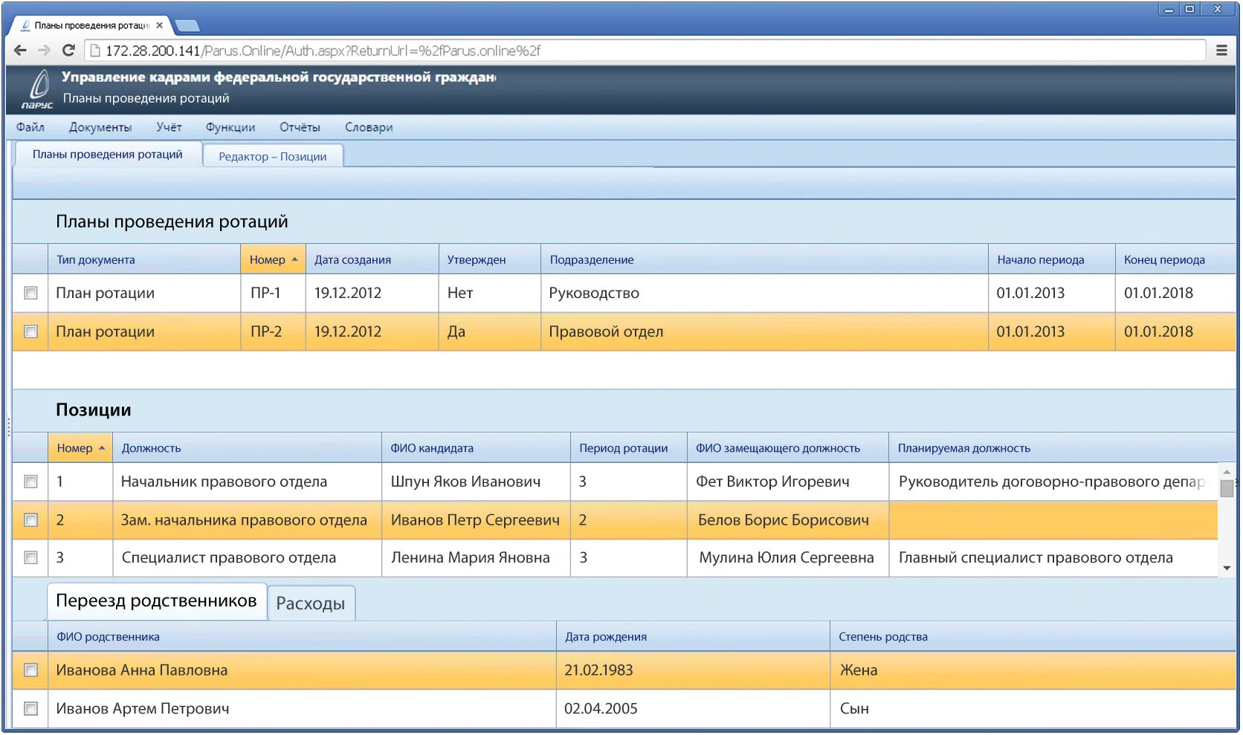Click scroll down arrow in positions list
The height and width of the screenshot is (735, 1243).
coord(1227,569)
